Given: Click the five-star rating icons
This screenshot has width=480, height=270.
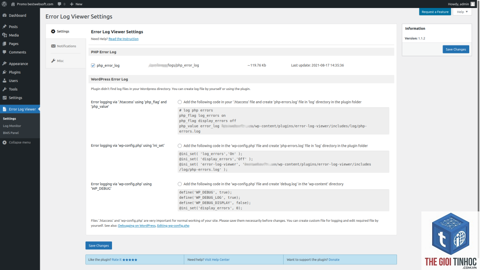Looking at the screenshot, I should pyautogui.click(x=130, y=260).
